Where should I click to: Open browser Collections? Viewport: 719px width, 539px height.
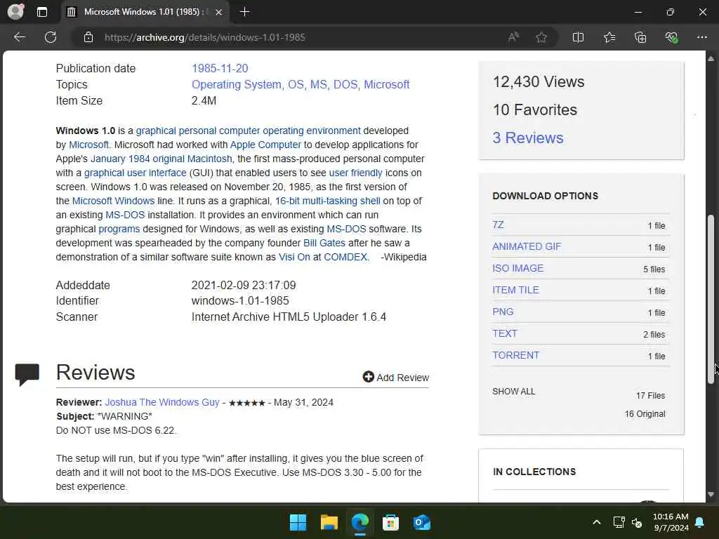click(x=640, y=37)
